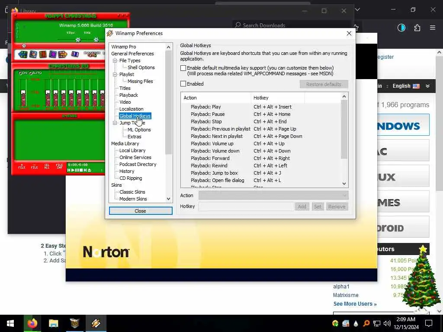Screen dimensions: 443x332
Task: Click the Hotkey column header
Action: click(278, 98)
